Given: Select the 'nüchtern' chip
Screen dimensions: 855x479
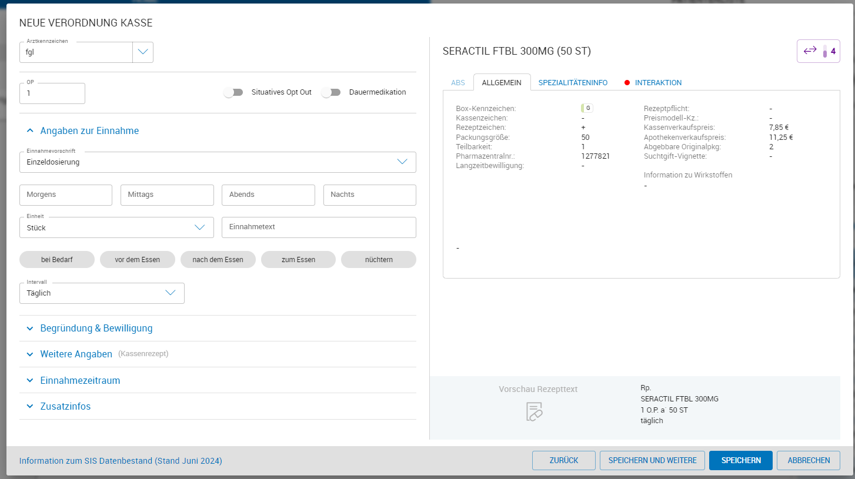Looking at the screenshot, I should [x=379, y=259].
